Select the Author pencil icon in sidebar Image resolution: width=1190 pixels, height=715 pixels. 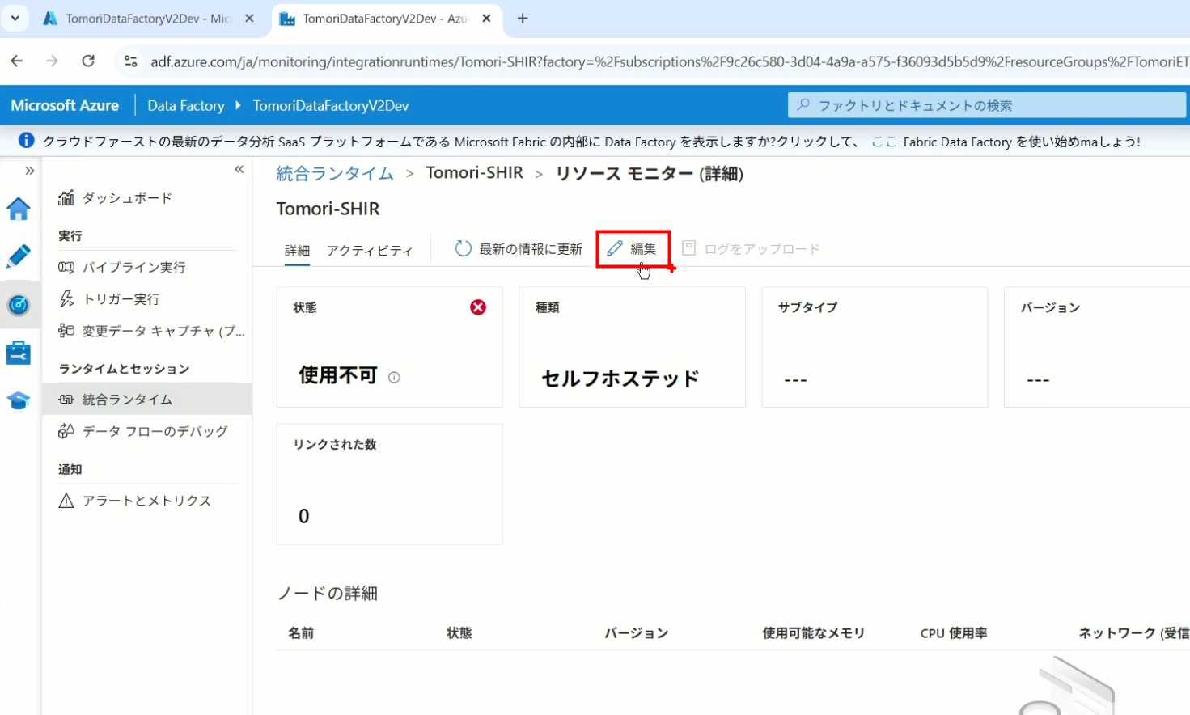click(x=19, y=256)
